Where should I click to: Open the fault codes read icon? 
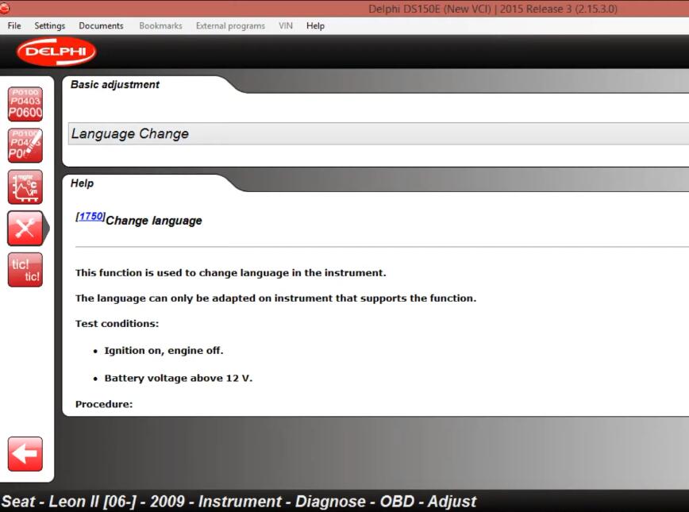25,104
